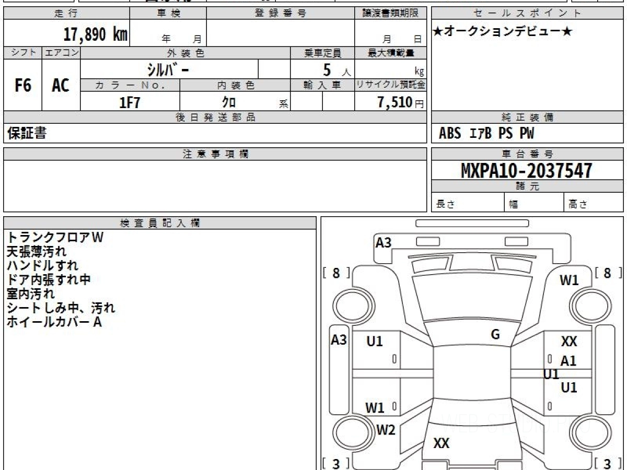Select the inspector note ハンドルすれ
627x470 pixels.
point(43,266)
